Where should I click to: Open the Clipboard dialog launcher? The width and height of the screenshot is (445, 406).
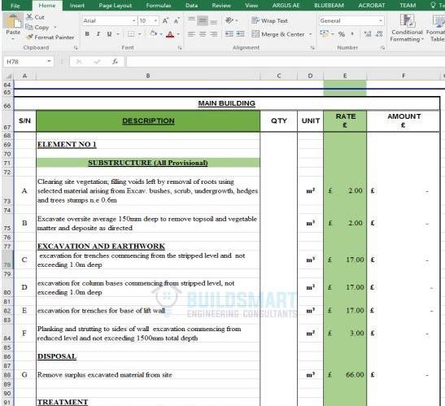[76, 48]
